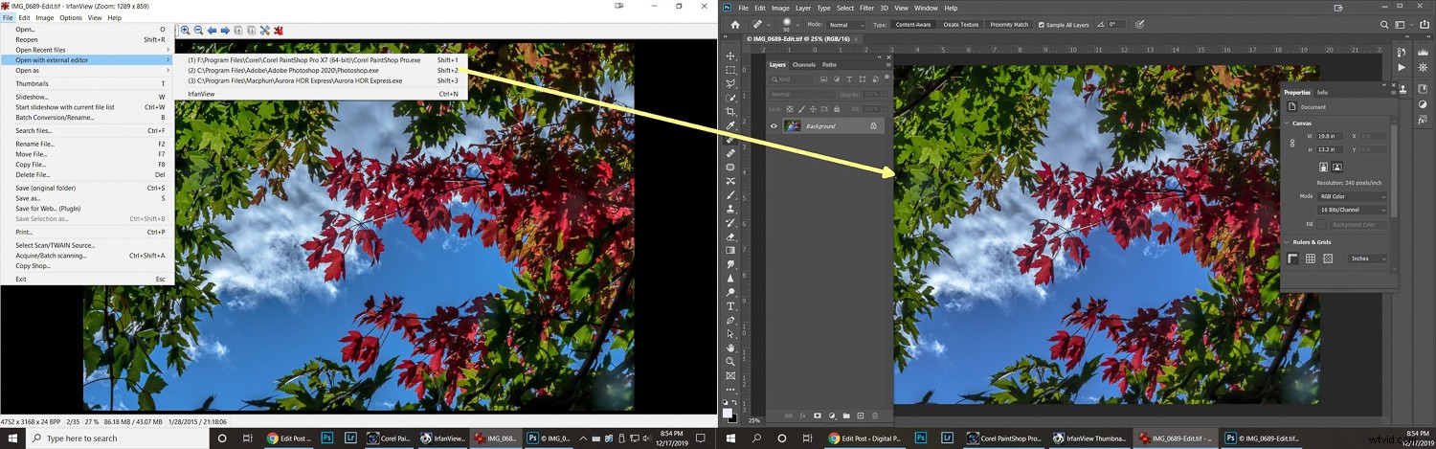Toggle Create Texture healing type
Image resolution: width=1436 pixels, height=449 pixels.
tap(960, 25)
